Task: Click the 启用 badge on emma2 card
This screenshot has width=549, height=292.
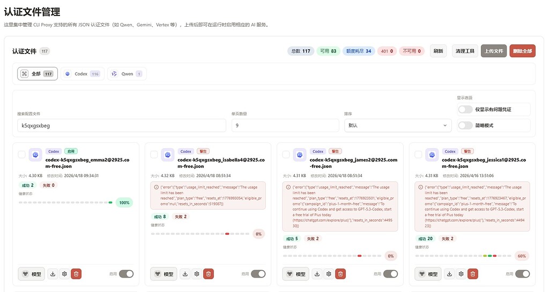Action: pyautogui.click(x=71, y=151)
